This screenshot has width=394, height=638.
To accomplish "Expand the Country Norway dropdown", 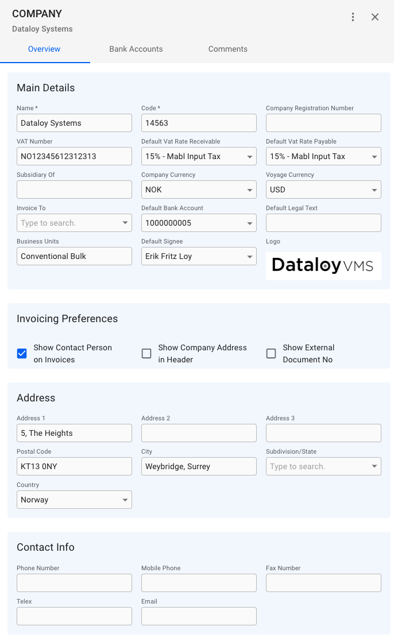I will pyautogui.click(x=125, y=500).
